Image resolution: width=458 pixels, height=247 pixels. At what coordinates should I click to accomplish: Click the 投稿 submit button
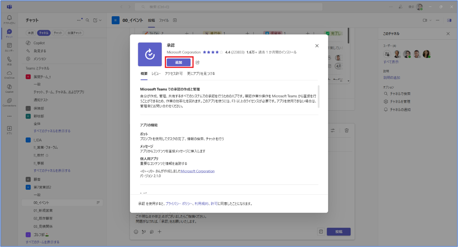pyautogui.click(x=338, y=232)
